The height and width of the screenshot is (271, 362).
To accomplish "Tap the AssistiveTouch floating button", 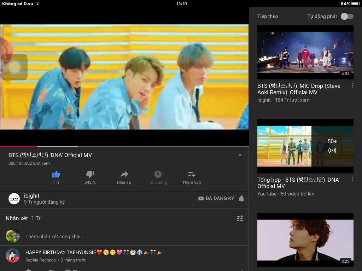I will (x=14, y=67).
